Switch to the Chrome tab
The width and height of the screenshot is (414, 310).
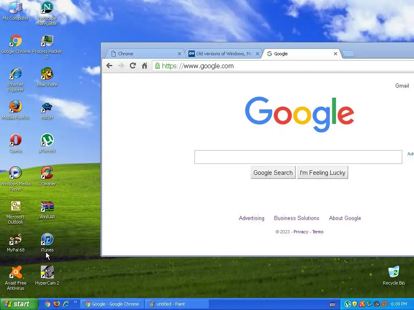(x=144, y=54)
